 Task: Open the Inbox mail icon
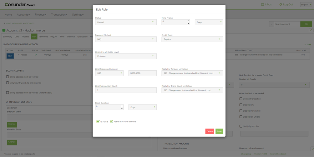262,4
